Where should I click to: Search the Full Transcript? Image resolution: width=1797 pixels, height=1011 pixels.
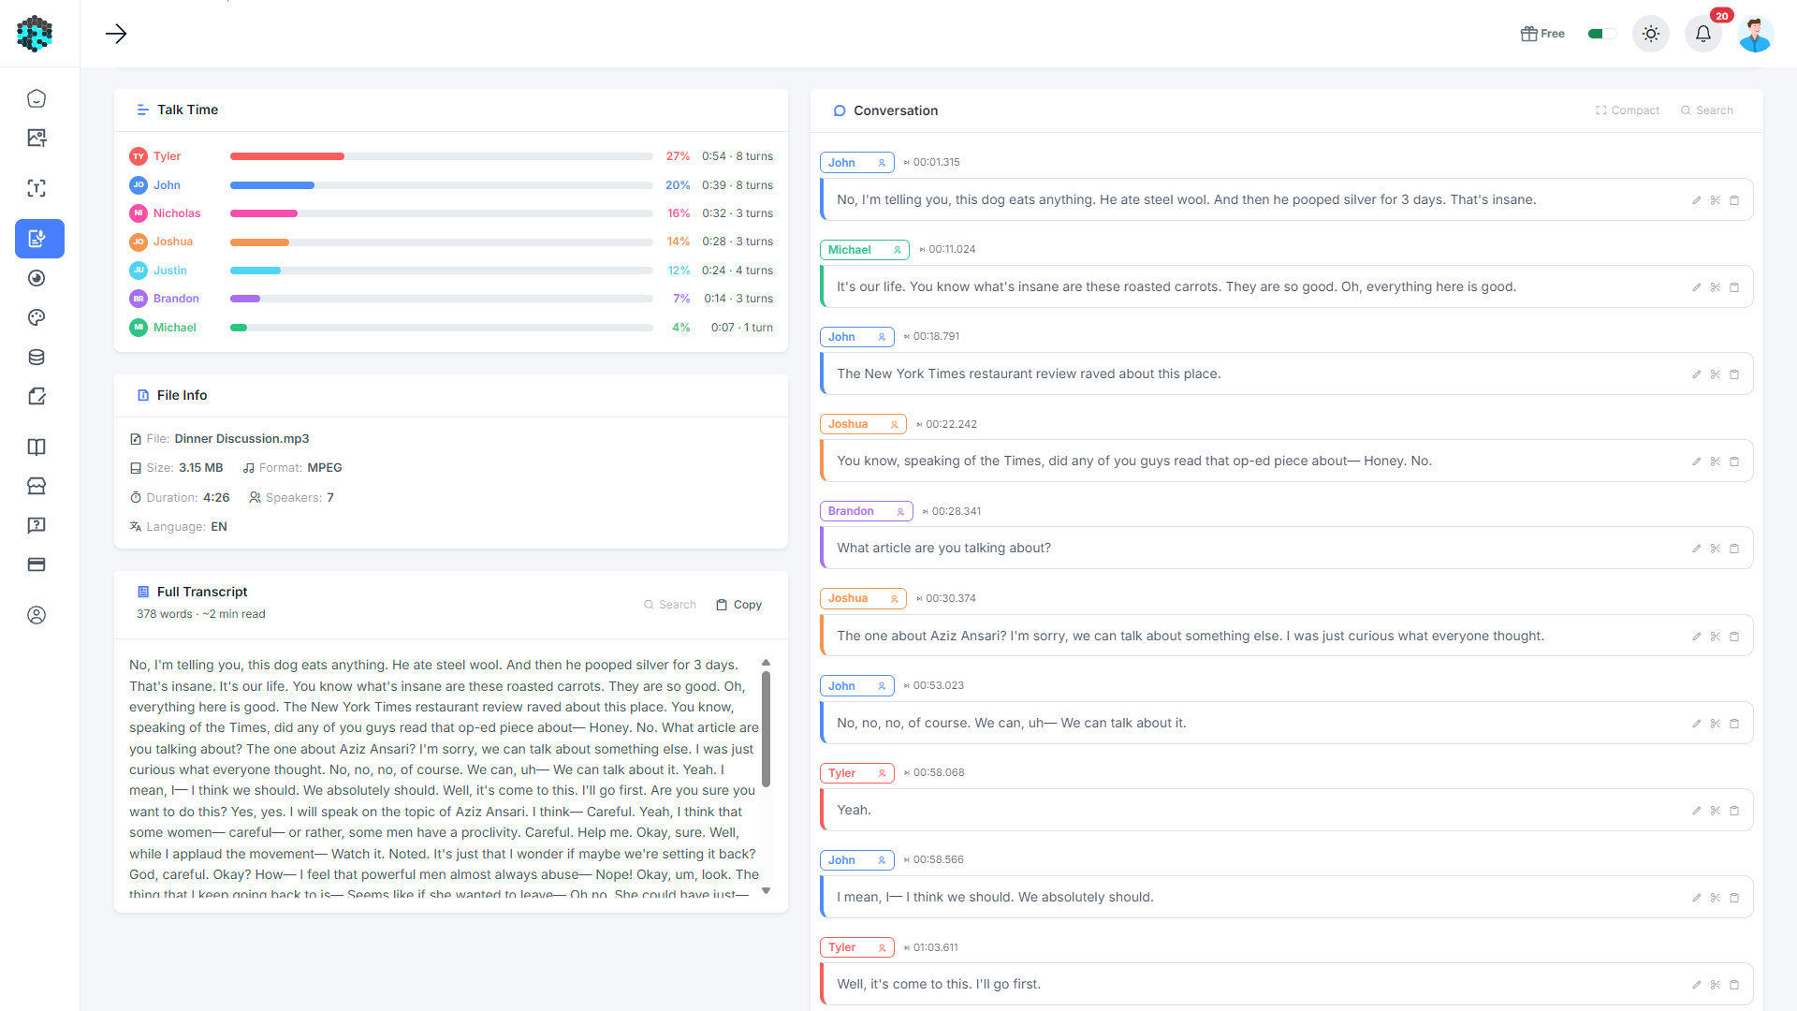(670, 605)
